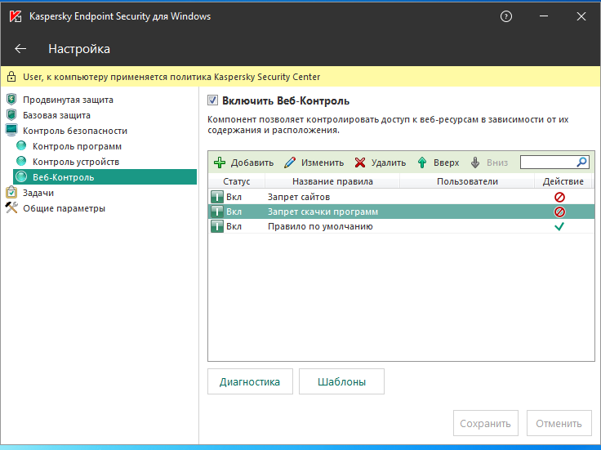Click the Диагностика button
The width and height of the screenshot is (601, 450).
point(250,381)
